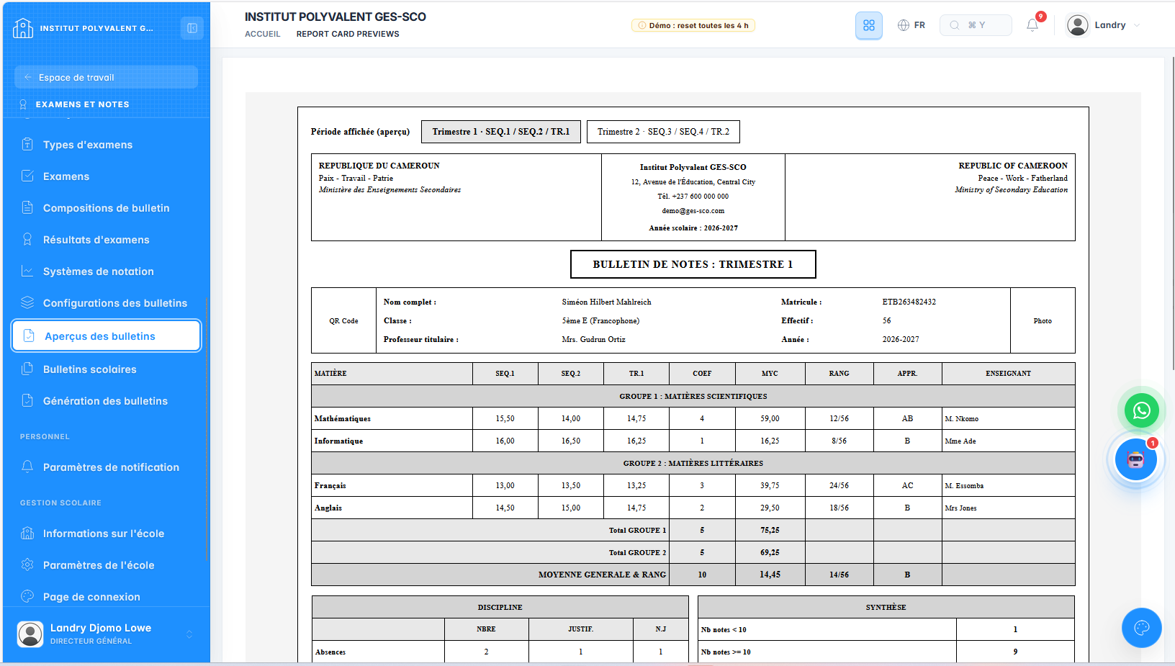Image resolution: width=1175 pixels, height=666 pixels.
Task: Expand Landry Djomo Lowe profile switcher
Action: click(189, 634)
